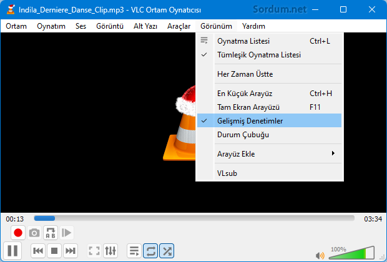
Task: Open the Alt Yazı menu
Action: coord(145,26)
